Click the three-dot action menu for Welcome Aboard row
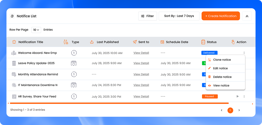This screenshot has width=262, height=125. 244,53
